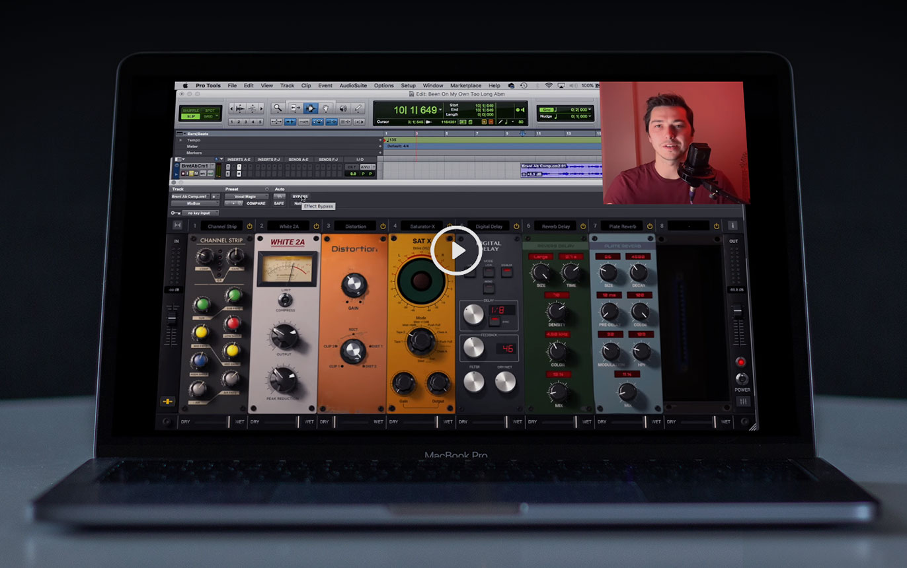907x568 pixels.
Task: Click the SAFE automation button
Action: point(279,204)
